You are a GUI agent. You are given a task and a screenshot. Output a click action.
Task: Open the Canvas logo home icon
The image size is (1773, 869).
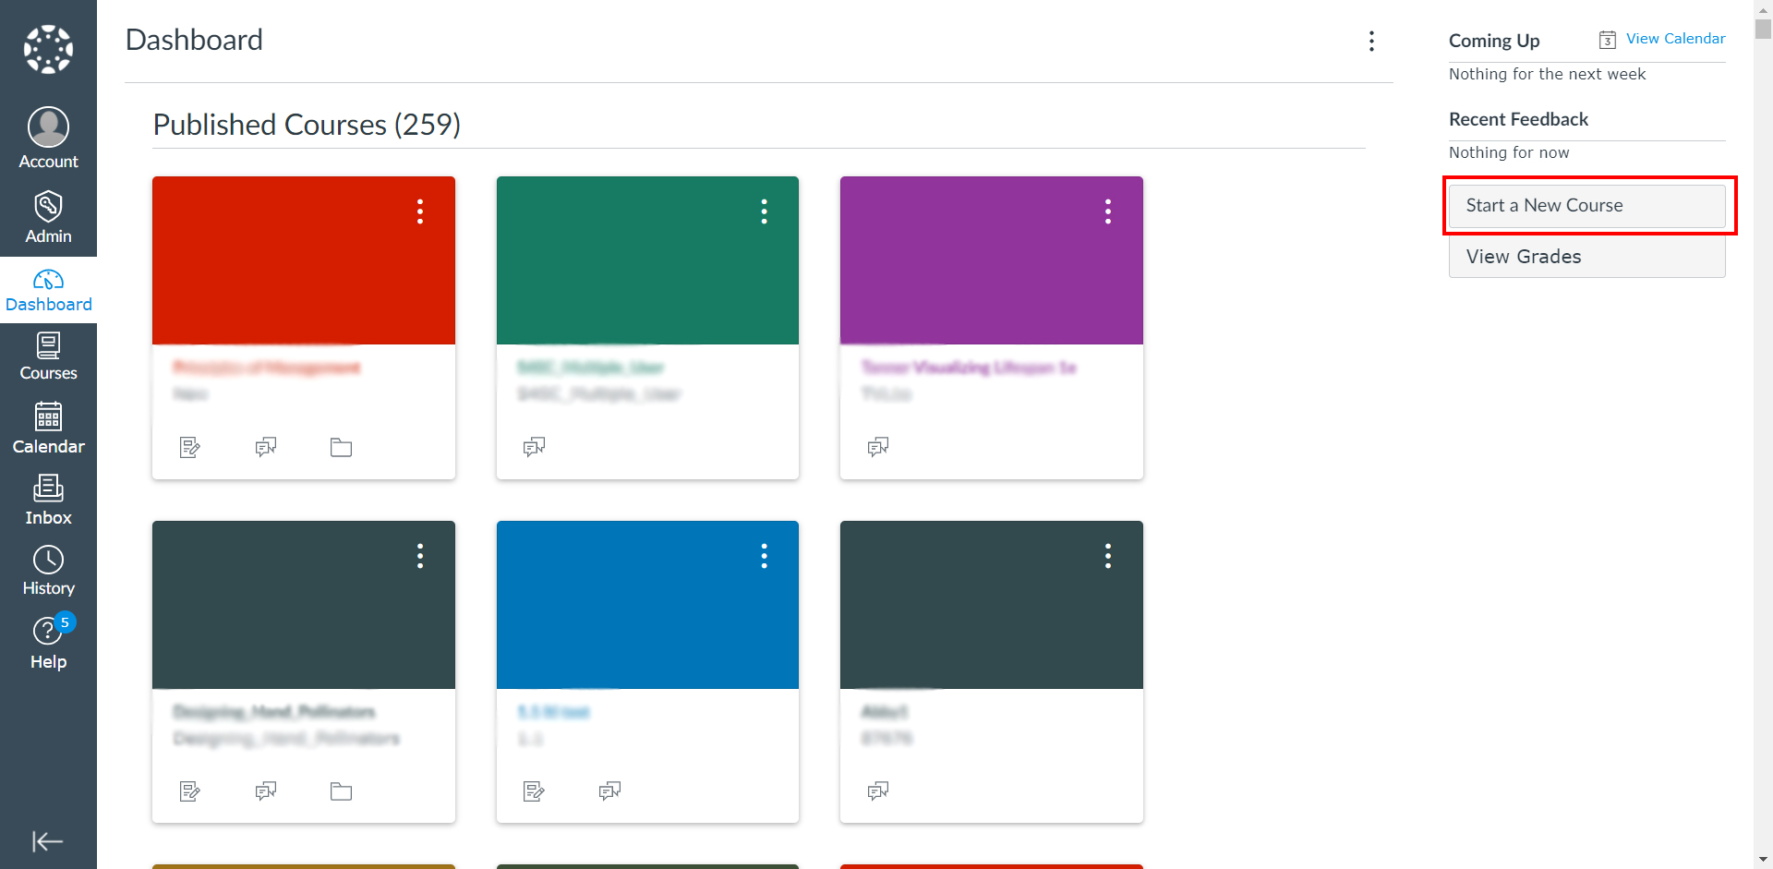(x=48, y=49)
